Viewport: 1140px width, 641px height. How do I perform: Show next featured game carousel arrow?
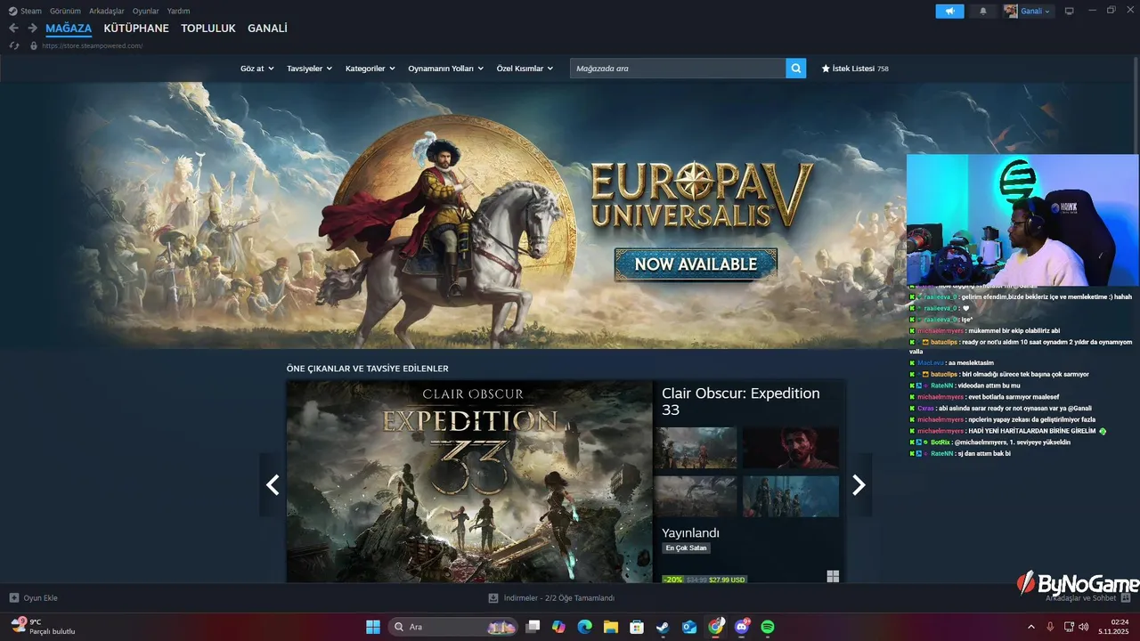pos(859,485)
